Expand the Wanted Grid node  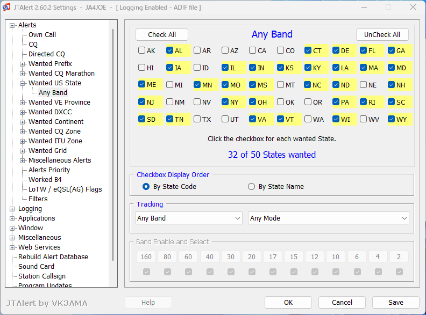22,151
